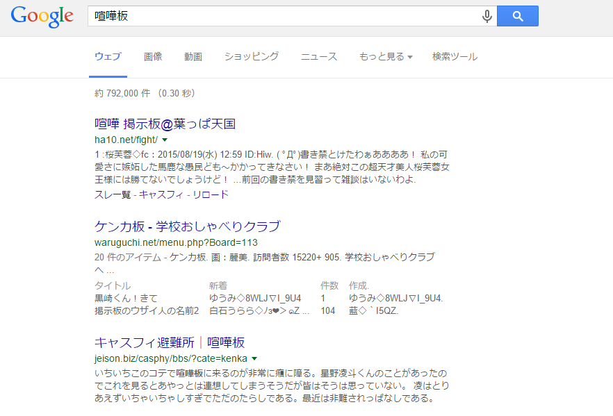Click 約 792,000 件 result count
The image size is (613, 416).
tap(122, 93)
